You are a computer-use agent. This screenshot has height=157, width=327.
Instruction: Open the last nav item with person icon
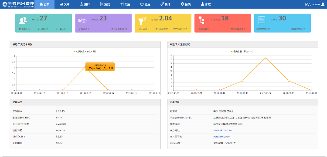click(206, 4)
